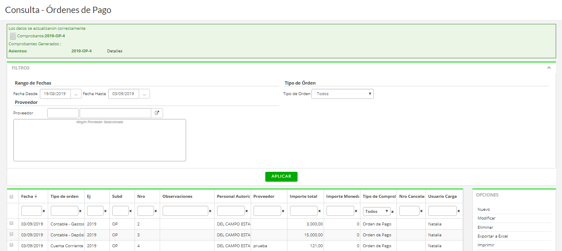Clear the Ej column filter x
The height and width of the screenshot is (251, 562).
[105, 211]
